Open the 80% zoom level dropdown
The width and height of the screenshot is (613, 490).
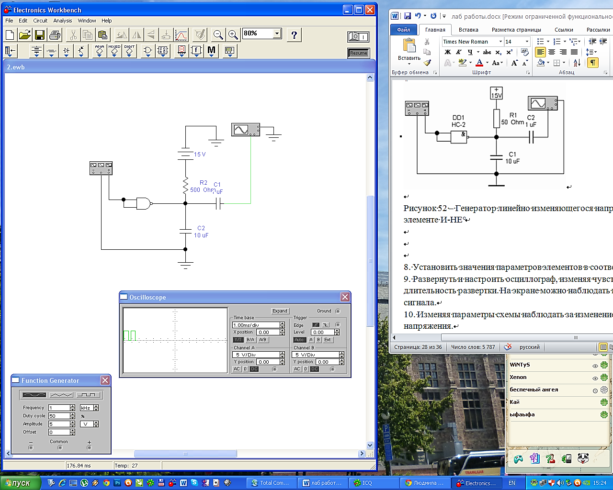[277, 33]
